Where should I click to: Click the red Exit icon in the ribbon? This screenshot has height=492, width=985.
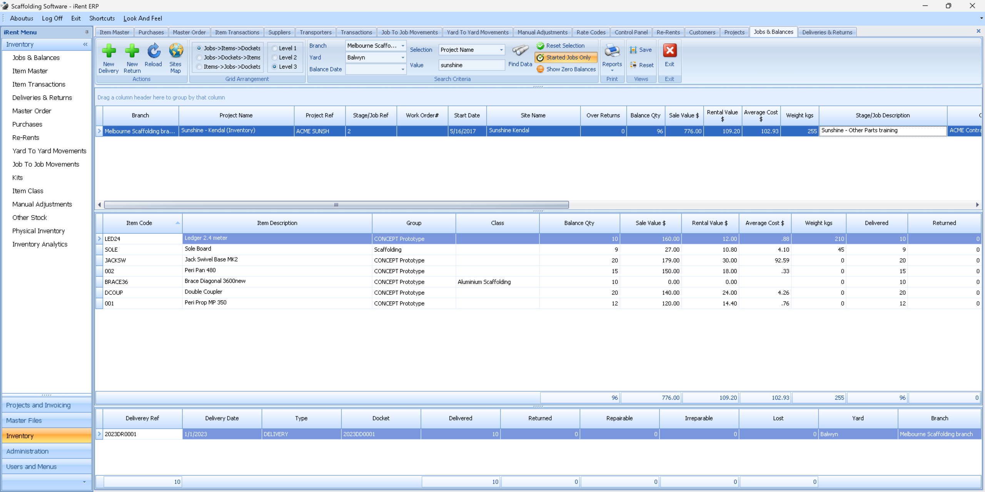669,51
